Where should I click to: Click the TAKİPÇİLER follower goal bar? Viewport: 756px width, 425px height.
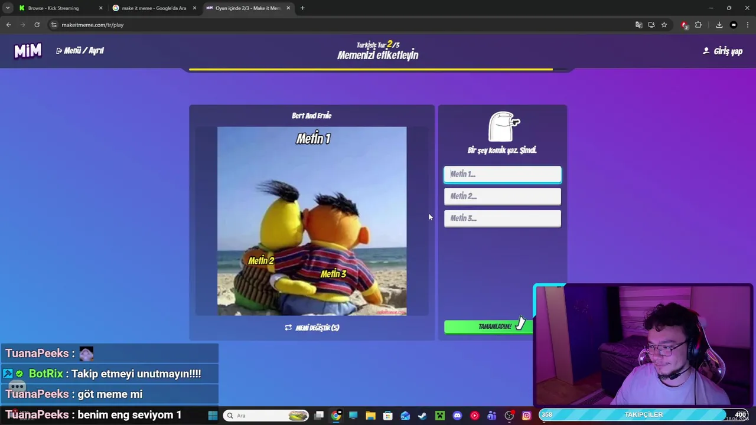coord(644,414)
